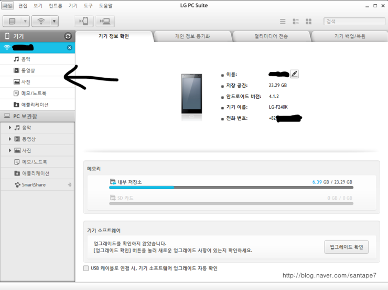Switch to 기기 백업/복원 tab
The width and height of the screenshot is (388, 290).
tap(350, 36)
